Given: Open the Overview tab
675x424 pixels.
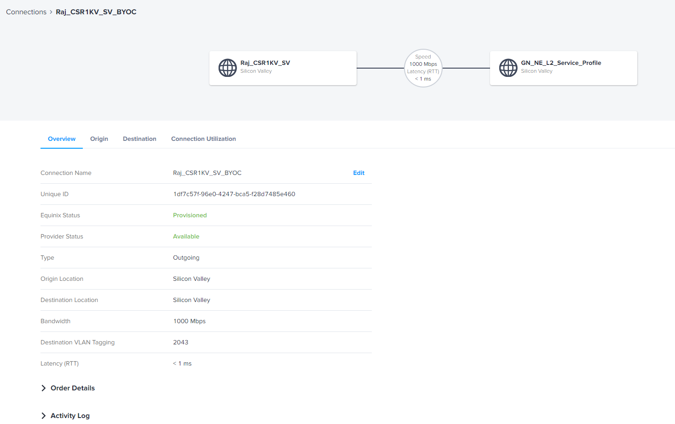Looking at the screenshot, I should click(x=62, y=139).
